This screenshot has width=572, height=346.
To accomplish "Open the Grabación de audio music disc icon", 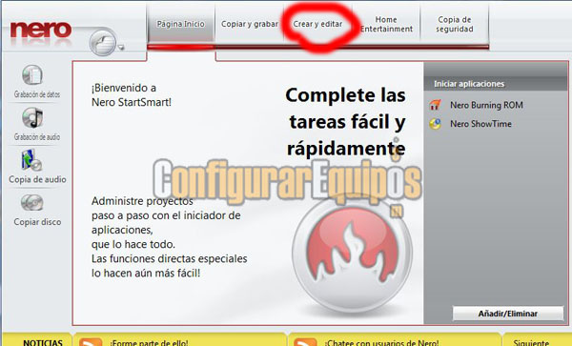I will click(x=32, y=118).
